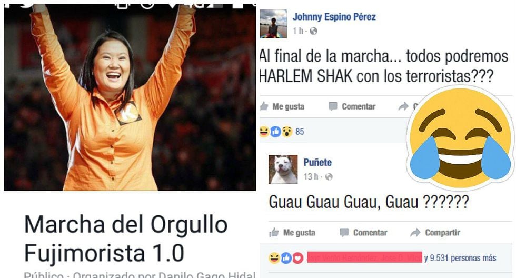Open the Puñete dog profile picture
516x278 pixels.
(283, 170)
